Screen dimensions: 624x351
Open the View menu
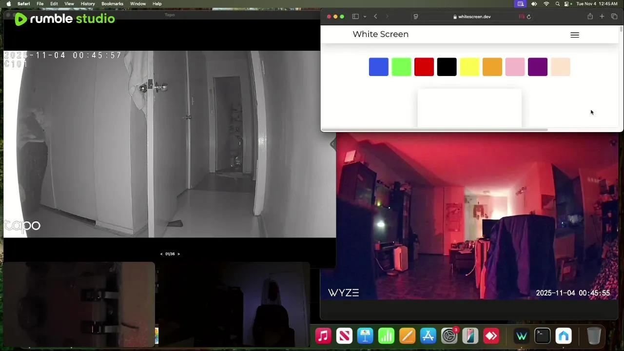pos(69,4)
